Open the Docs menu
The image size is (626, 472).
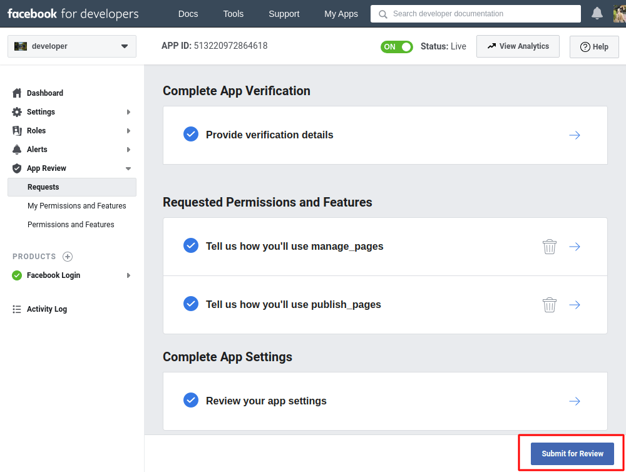coord(188,14)
